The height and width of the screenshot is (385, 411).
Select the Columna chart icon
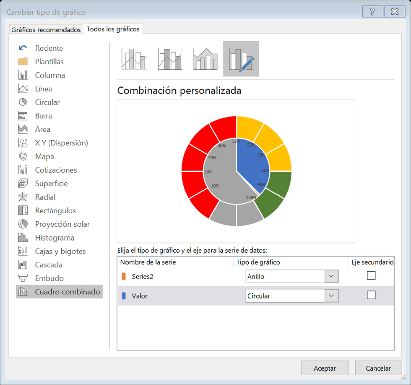click(23, 75)
